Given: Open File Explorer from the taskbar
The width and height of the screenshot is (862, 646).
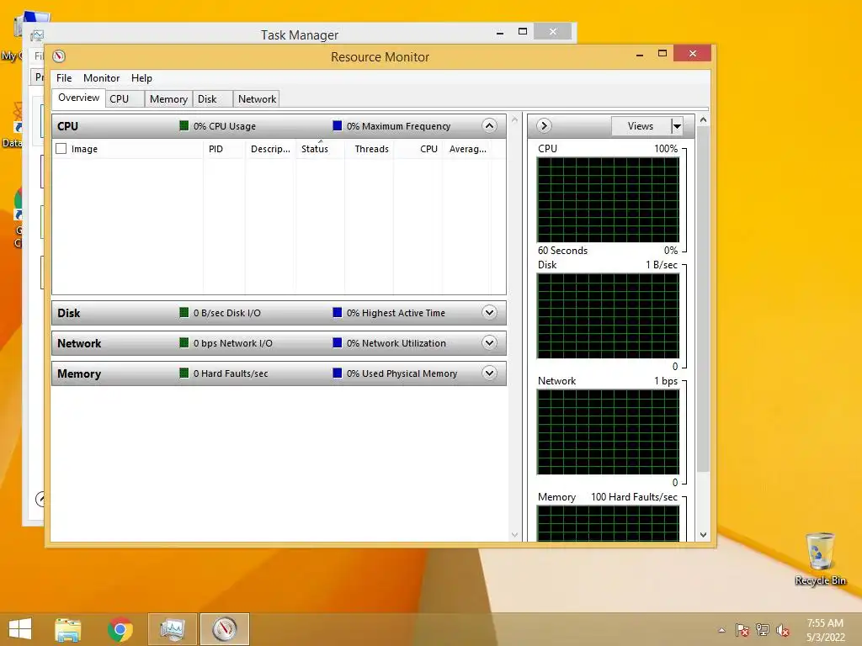Looking at the screenshot, I should tap(68, 629).
